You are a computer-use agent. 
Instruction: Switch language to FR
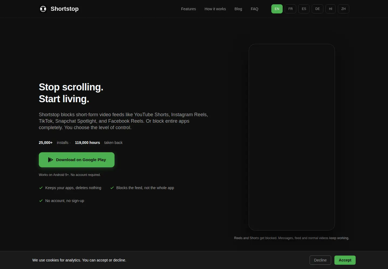(290, 9)
